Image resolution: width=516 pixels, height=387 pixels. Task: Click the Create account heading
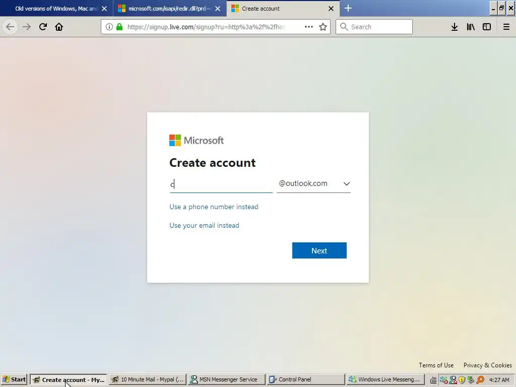tap(212, 163)
